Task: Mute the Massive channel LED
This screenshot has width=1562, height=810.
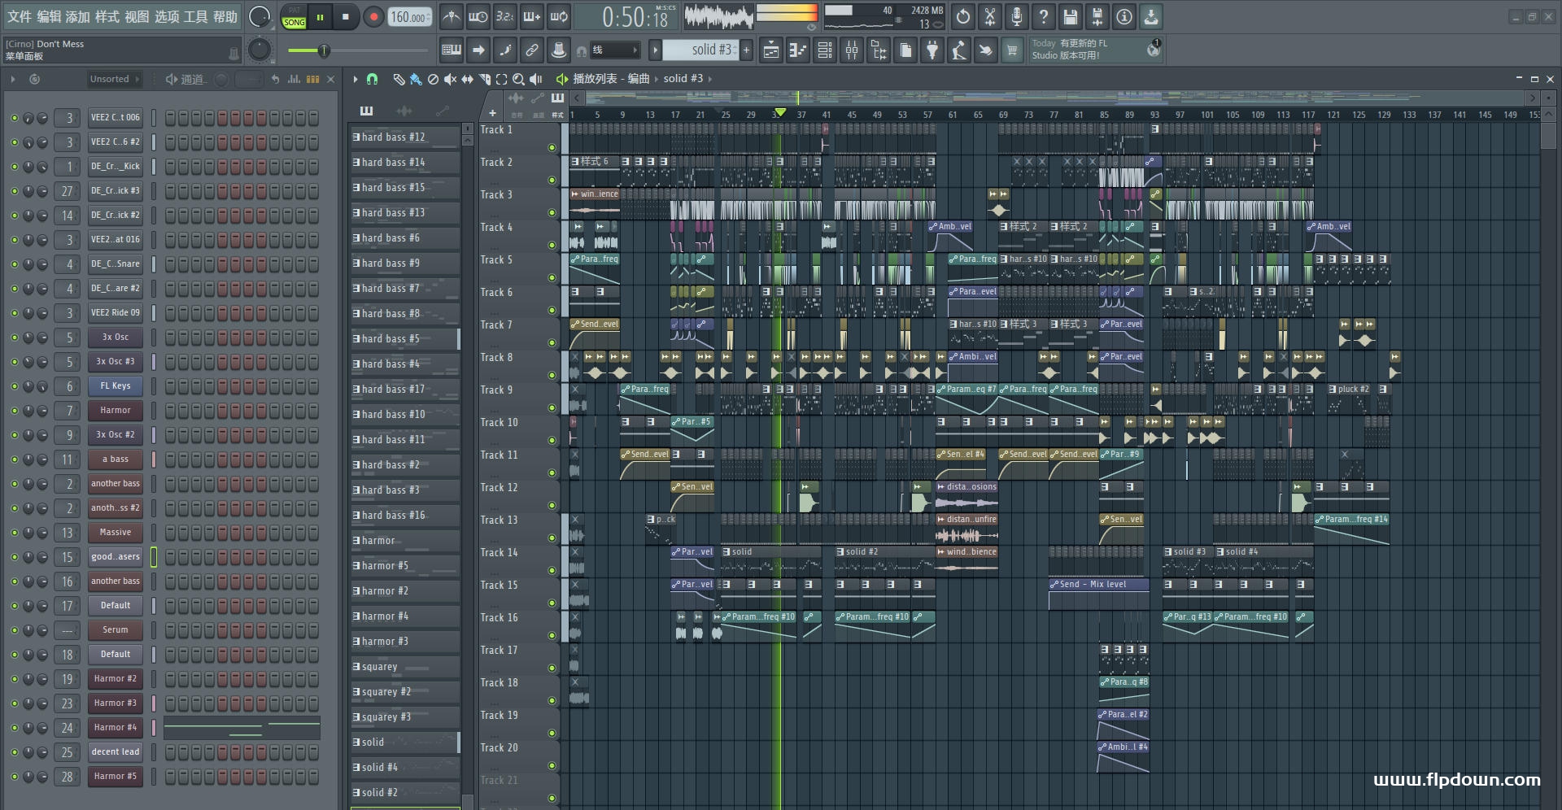Action: (x=14, y=533)
